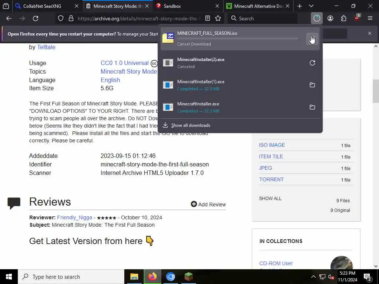
Task: Switch to CollabNet SearXNG tab
Action: click(42, 6)
